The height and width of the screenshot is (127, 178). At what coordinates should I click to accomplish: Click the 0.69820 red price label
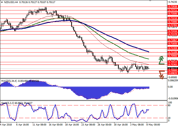172,73
